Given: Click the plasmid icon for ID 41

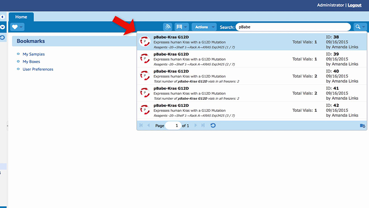Looking at the screenshot, I should pos(145,92).
